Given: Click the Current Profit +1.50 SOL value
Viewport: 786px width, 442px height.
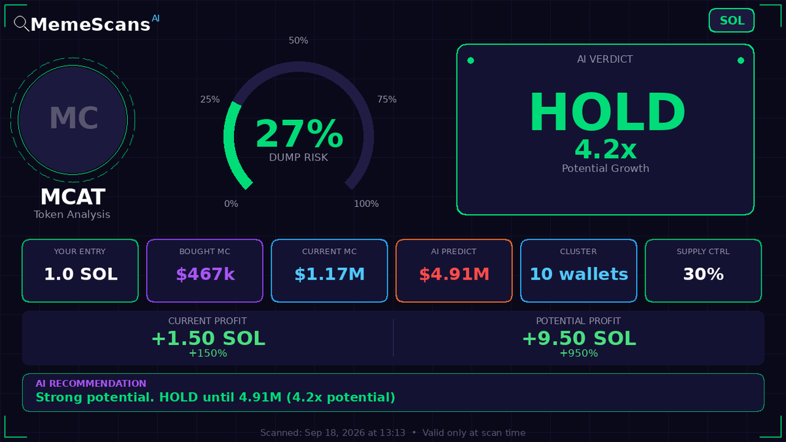Looking at the screenshot, I should coord(208,339).
